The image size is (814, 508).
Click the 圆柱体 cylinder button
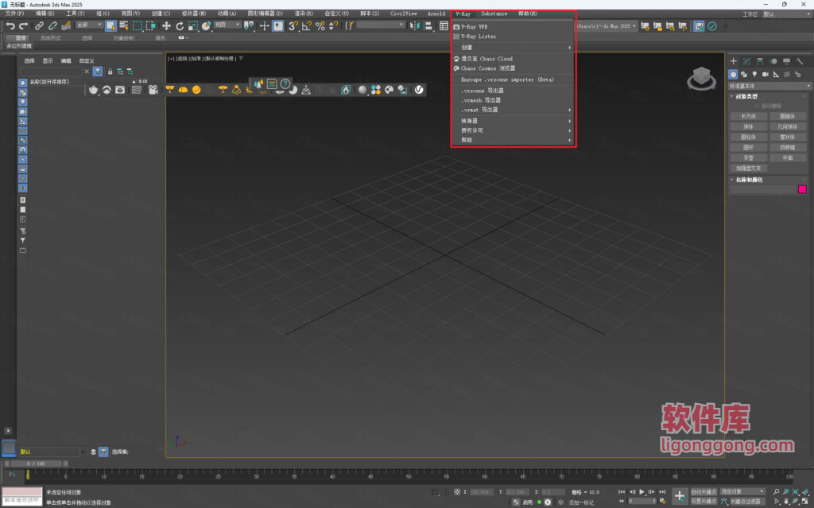[x=748, y=137]
